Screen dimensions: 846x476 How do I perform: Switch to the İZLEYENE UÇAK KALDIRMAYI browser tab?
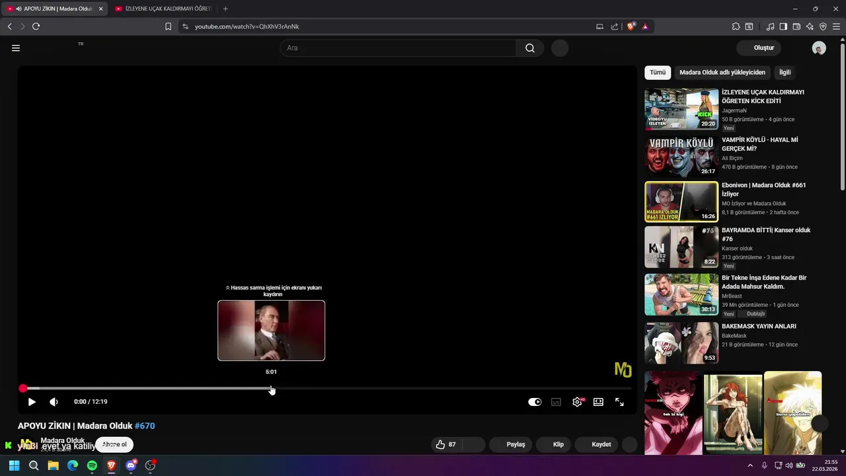click(x=163, y=9)
